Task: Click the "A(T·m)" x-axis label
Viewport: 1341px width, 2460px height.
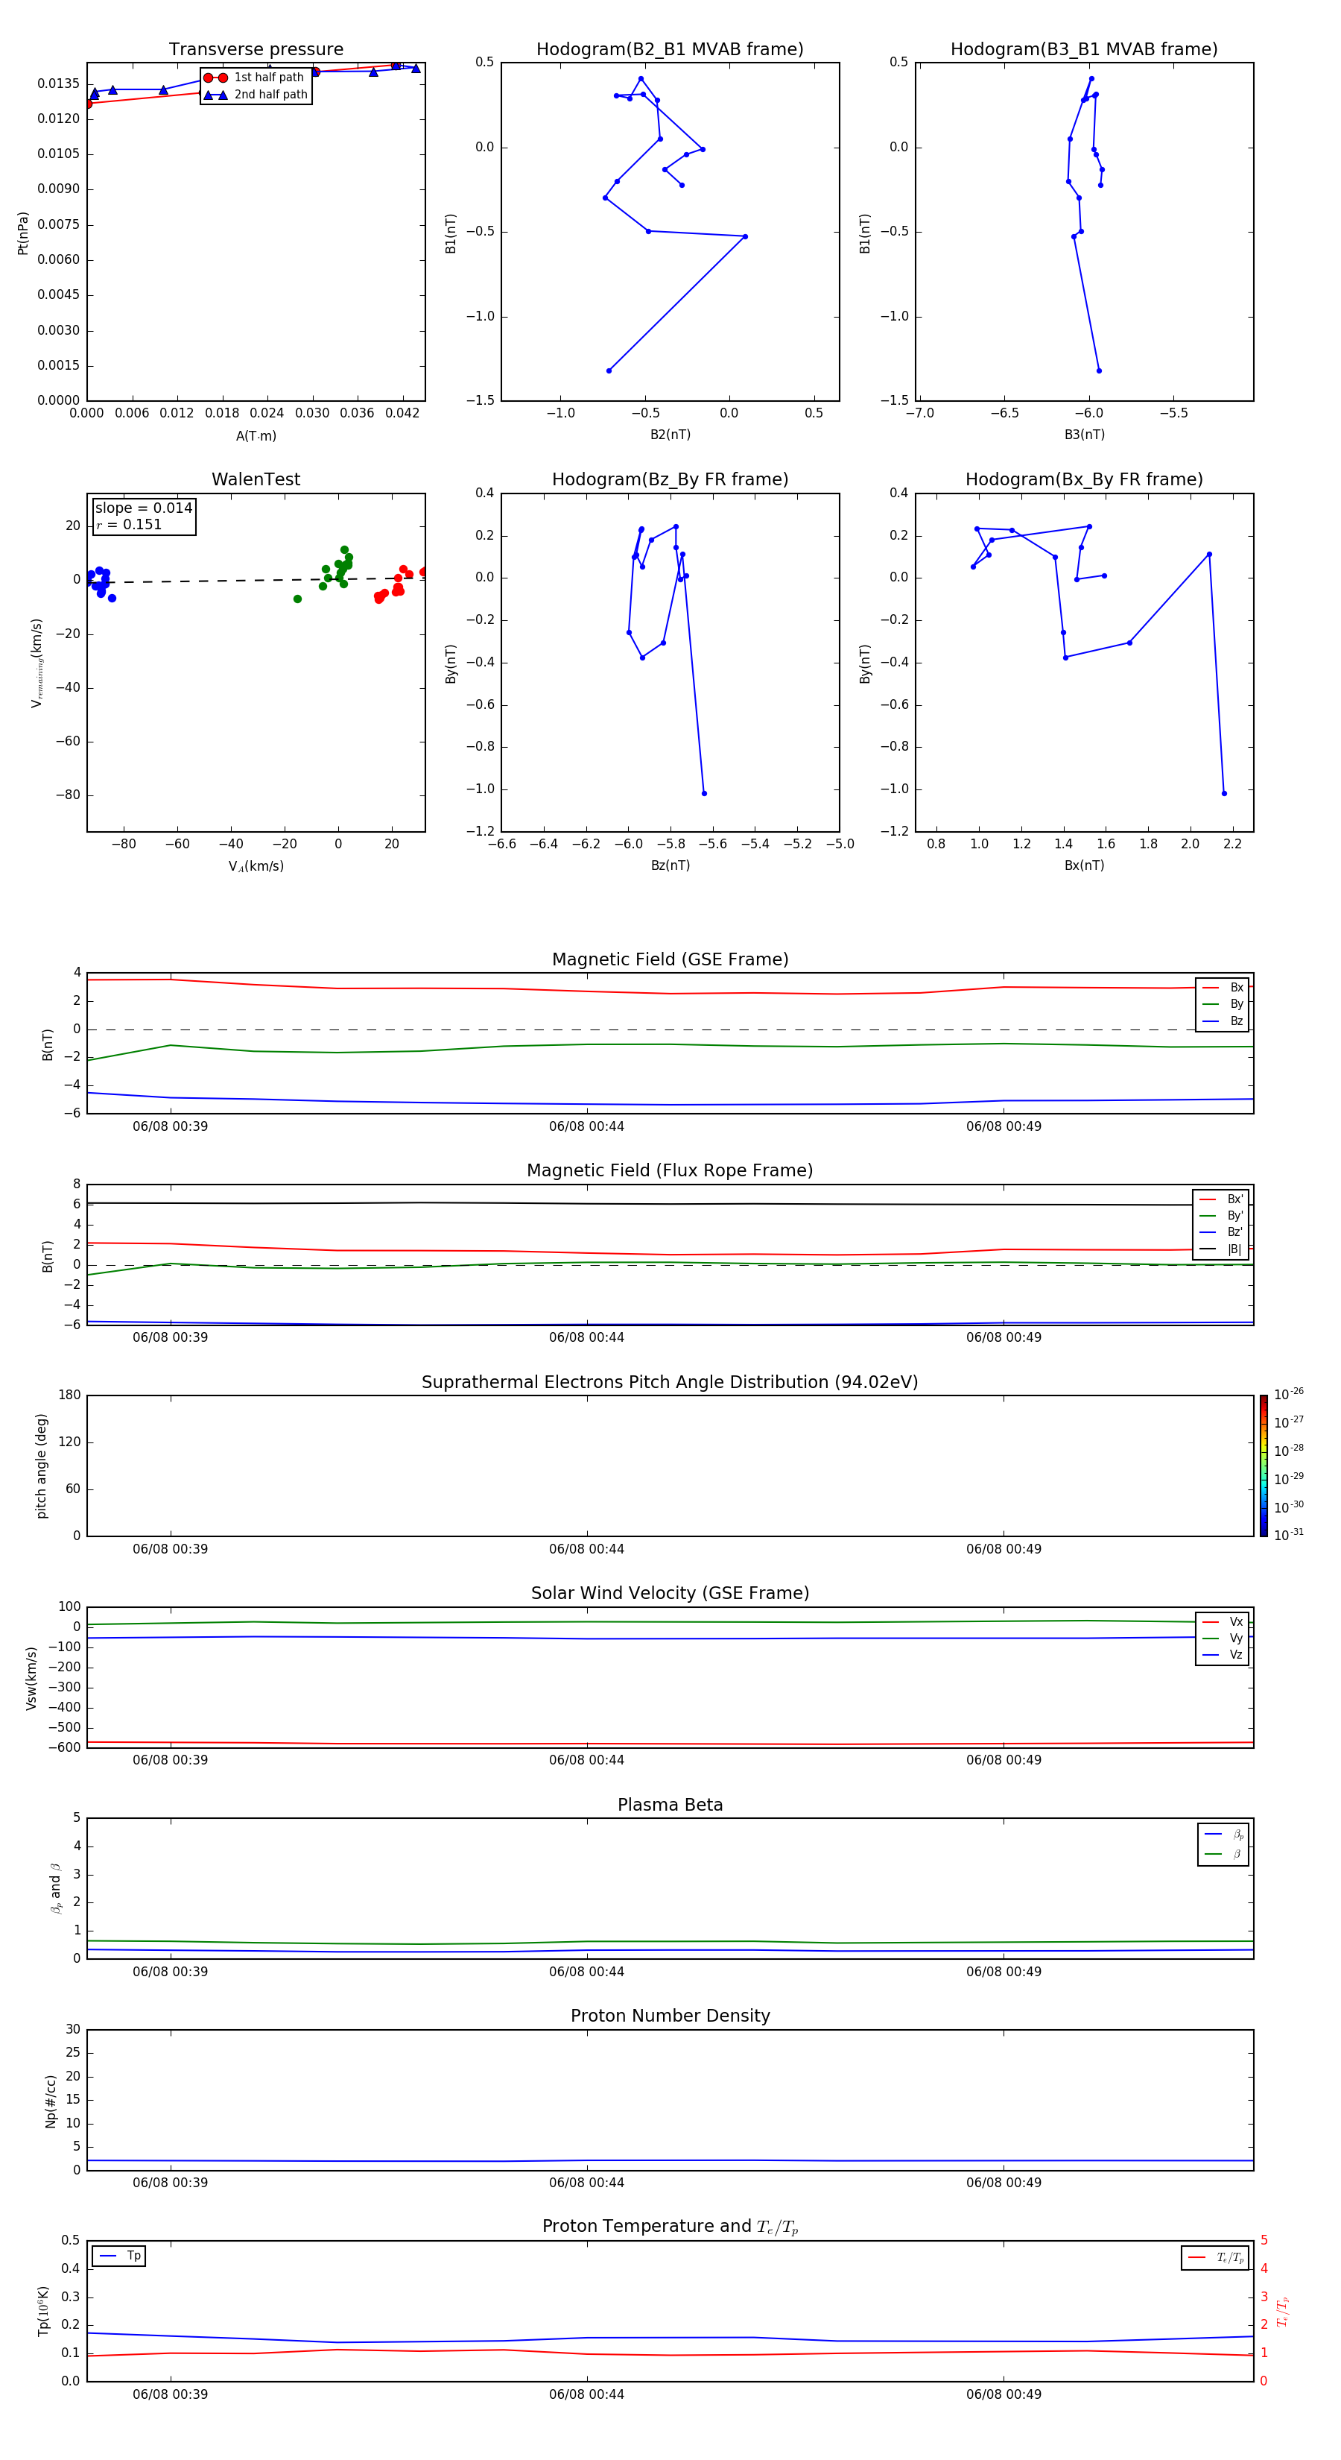Action: [256, 435]
